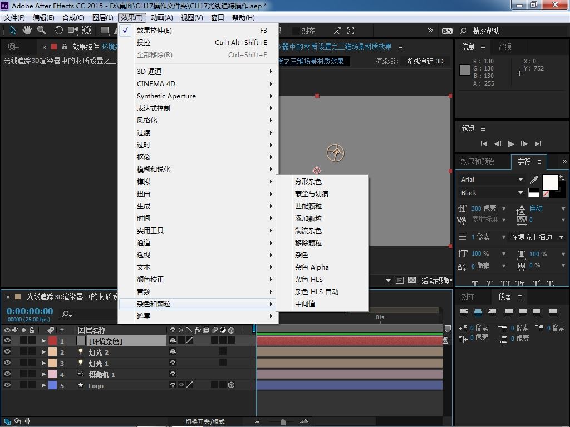Toggle the 对齐 snapping checkbox in toolbar
The image size is (570, 427).
(296, 31)
